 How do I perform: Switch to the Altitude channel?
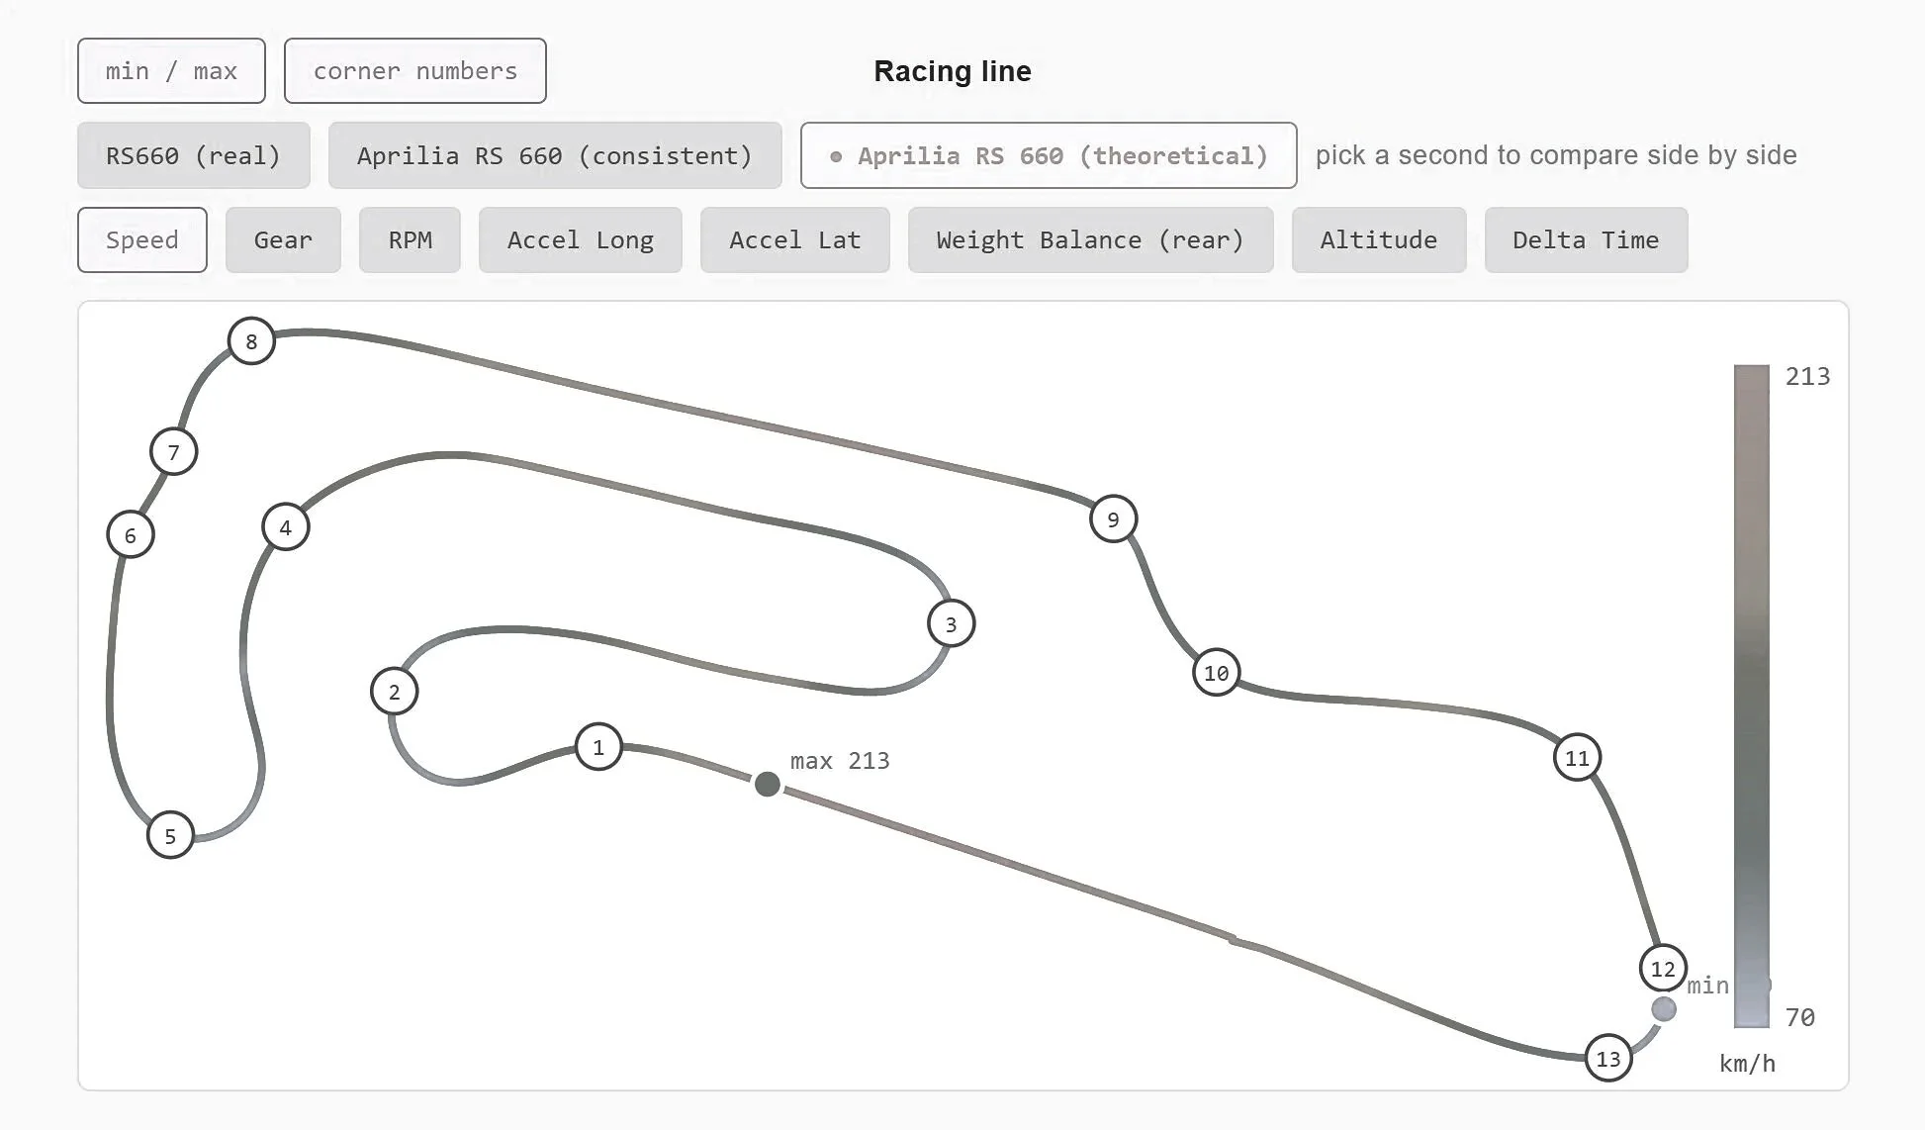point(1379,239)
